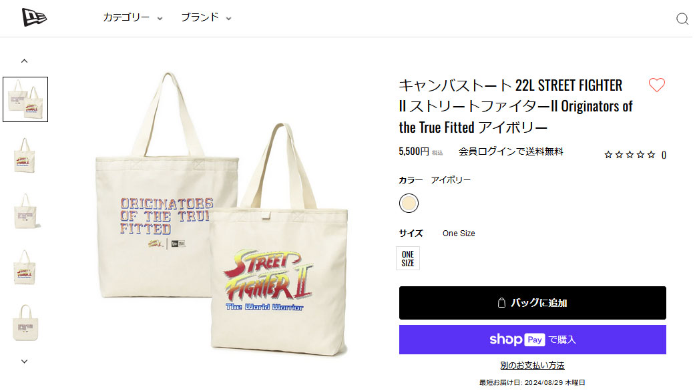
Task: Open the New Era logo home link
Action: pyautogui.click(x=34, y=18)
